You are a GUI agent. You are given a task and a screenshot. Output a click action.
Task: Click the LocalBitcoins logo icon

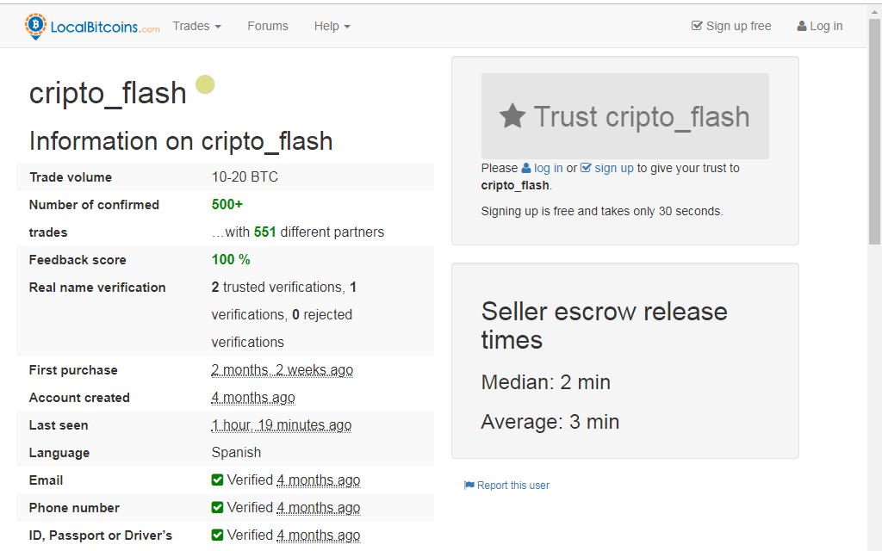[x=35, y=26]
